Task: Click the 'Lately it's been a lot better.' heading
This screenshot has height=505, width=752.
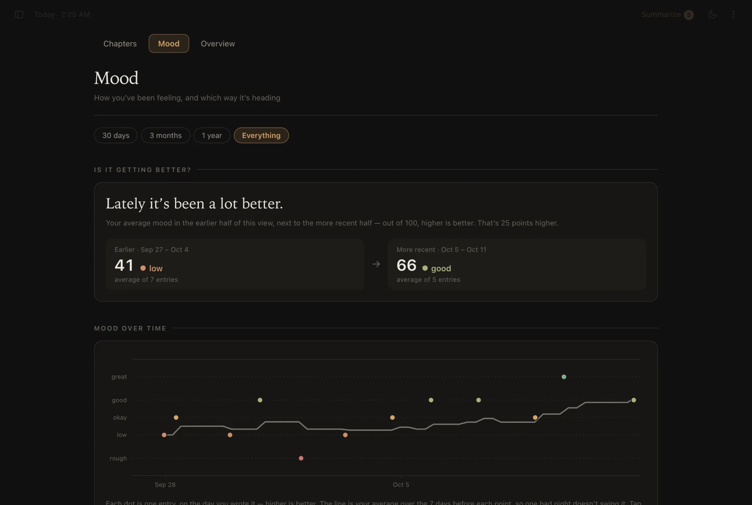Action: (194, 204)
